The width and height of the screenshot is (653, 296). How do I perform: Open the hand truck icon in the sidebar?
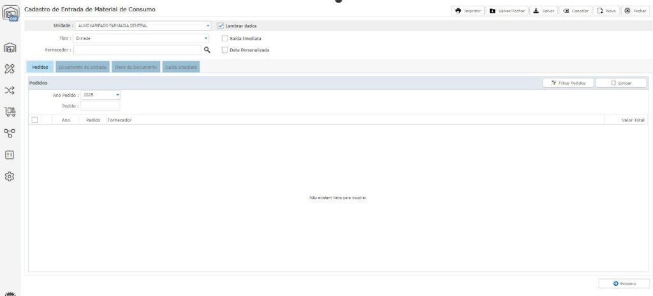pos(10,112)
